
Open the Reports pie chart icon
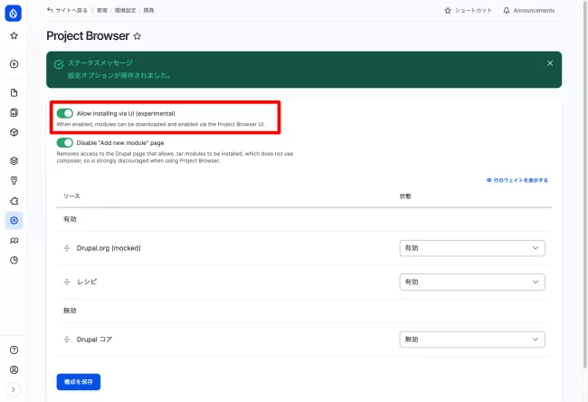tap(14, 260)
